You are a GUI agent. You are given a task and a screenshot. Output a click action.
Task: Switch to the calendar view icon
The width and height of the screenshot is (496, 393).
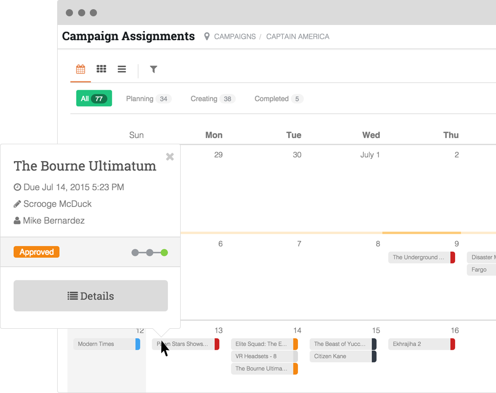point(81,69)
